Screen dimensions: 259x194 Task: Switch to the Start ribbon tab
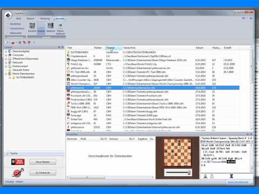pyautogui.click(x=18, y=18)
